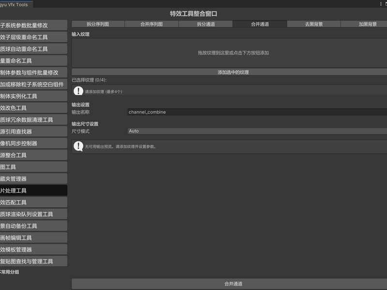Click the warning icon beside 无可用输出预览

point(78,146)
